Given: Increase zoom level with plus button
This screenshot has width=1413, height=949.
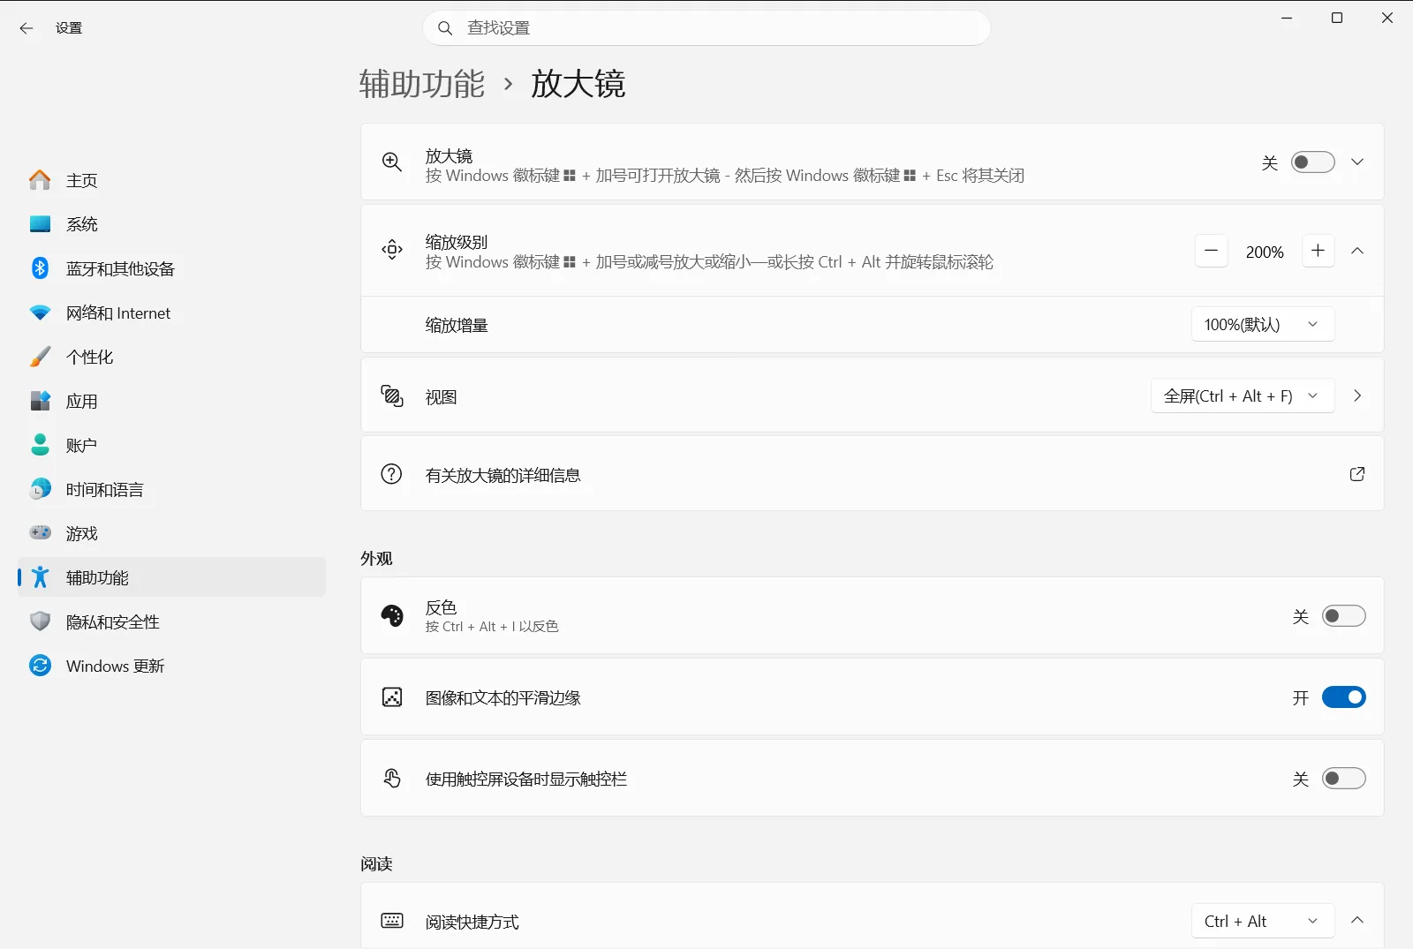Looking at the screenshot, I should coord(1319,252).
